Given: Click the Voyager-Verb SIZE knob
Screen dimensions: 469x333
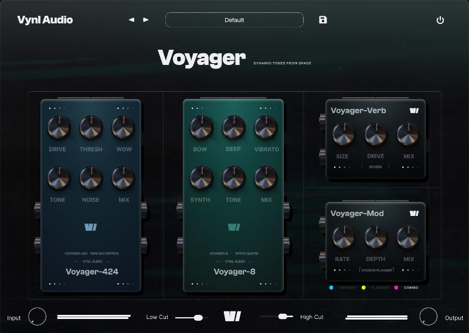Looking at the screenshot, I should (x=344, y=134).
